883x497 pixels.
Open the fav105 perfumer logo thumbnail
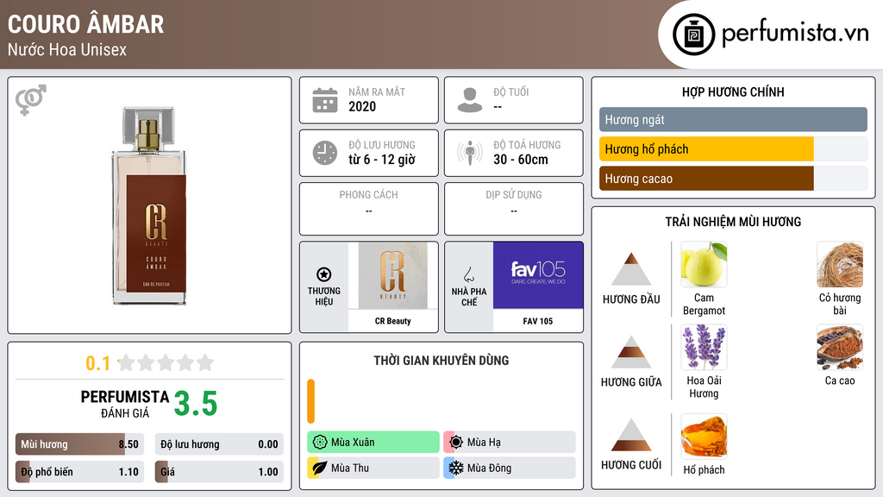[538, 275]
